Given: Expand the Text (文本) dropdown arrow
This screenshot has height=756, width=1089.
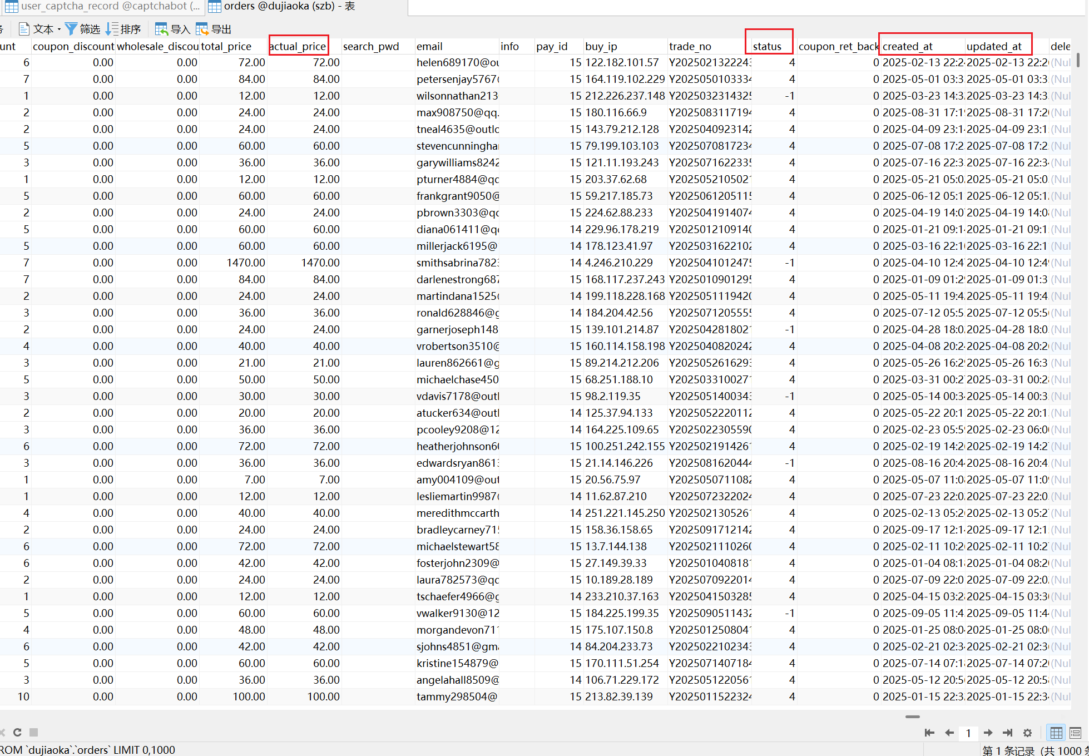Looking at the screenshot, I should pyautogui.click(x=59, y=29).
